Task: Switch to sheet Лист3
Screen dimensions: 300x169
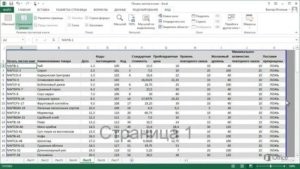Action: (59, 160)
